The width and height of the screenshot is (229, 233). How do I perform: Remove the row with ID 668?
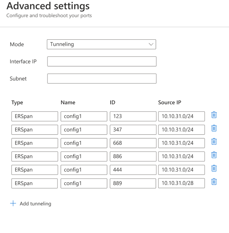(214, 142)
